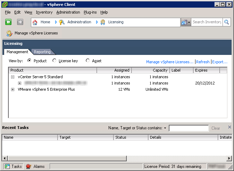The height and width of the screenshot is (171, 234).
Task: Click the Manage vSphere Licenses toolbar icon
Action: 9,33
